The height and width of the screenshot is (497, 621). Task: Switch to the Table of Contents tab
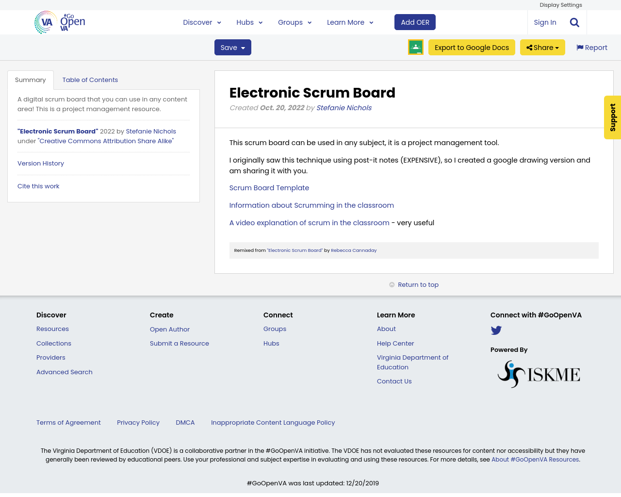click(x=90, y=79)
